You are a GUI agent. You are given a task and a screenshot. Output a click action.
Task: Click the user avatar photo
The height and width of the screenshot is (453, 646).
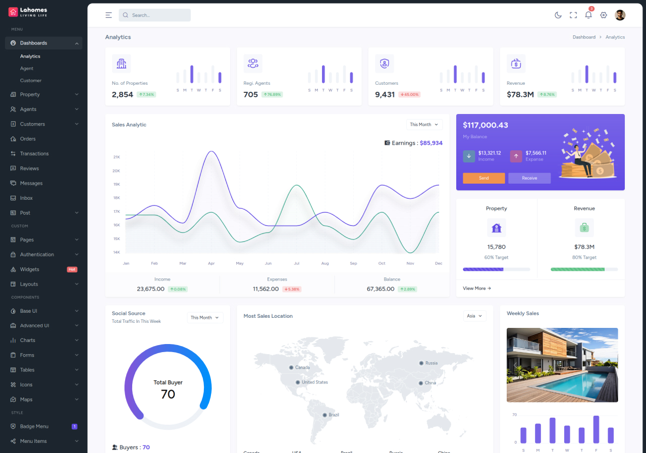tap(620, 15)
